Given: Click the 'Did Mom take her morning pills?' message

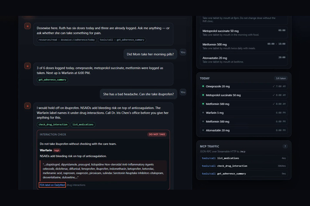Looking at the screenshot, I should pos(150,54).
